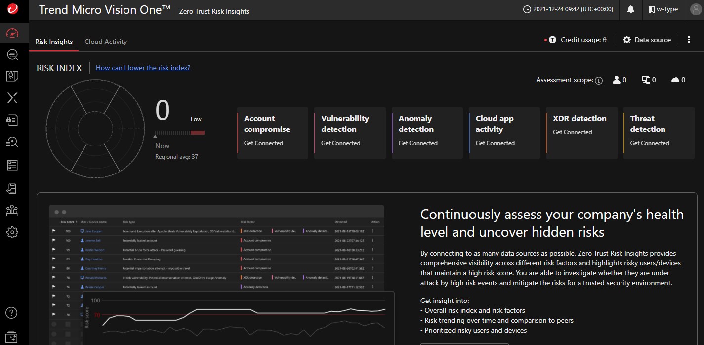Click Get Connected under Threat detection
The image size is (704, 345).
(650, 143)
